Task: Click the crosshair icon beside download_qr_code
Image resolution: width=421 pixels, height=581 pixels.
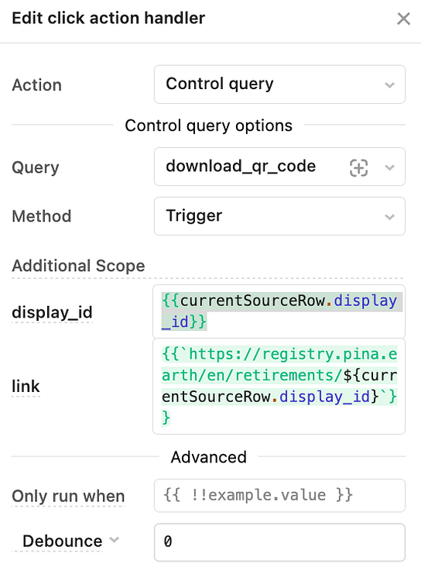Action: click(359, 167)
